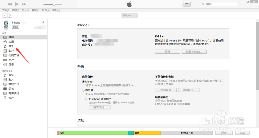
Task: Click the 4.09 GB 可用 storage segment
Action: tap(186, 133)
